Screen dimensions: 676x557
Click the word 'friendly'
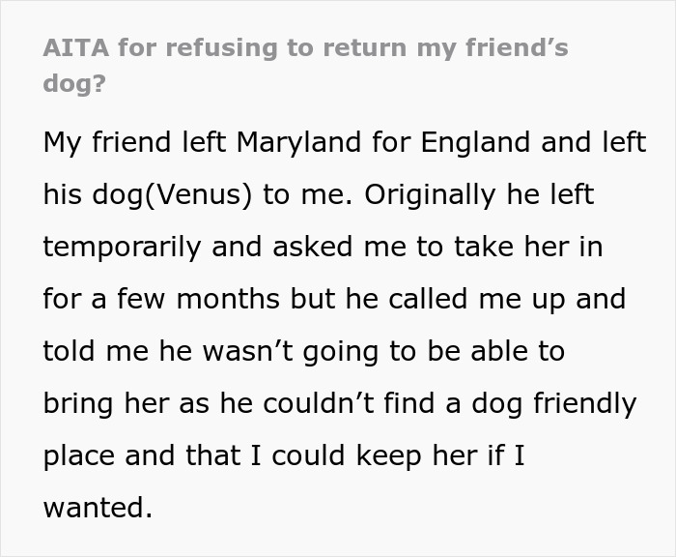click(x=584, y=403)
